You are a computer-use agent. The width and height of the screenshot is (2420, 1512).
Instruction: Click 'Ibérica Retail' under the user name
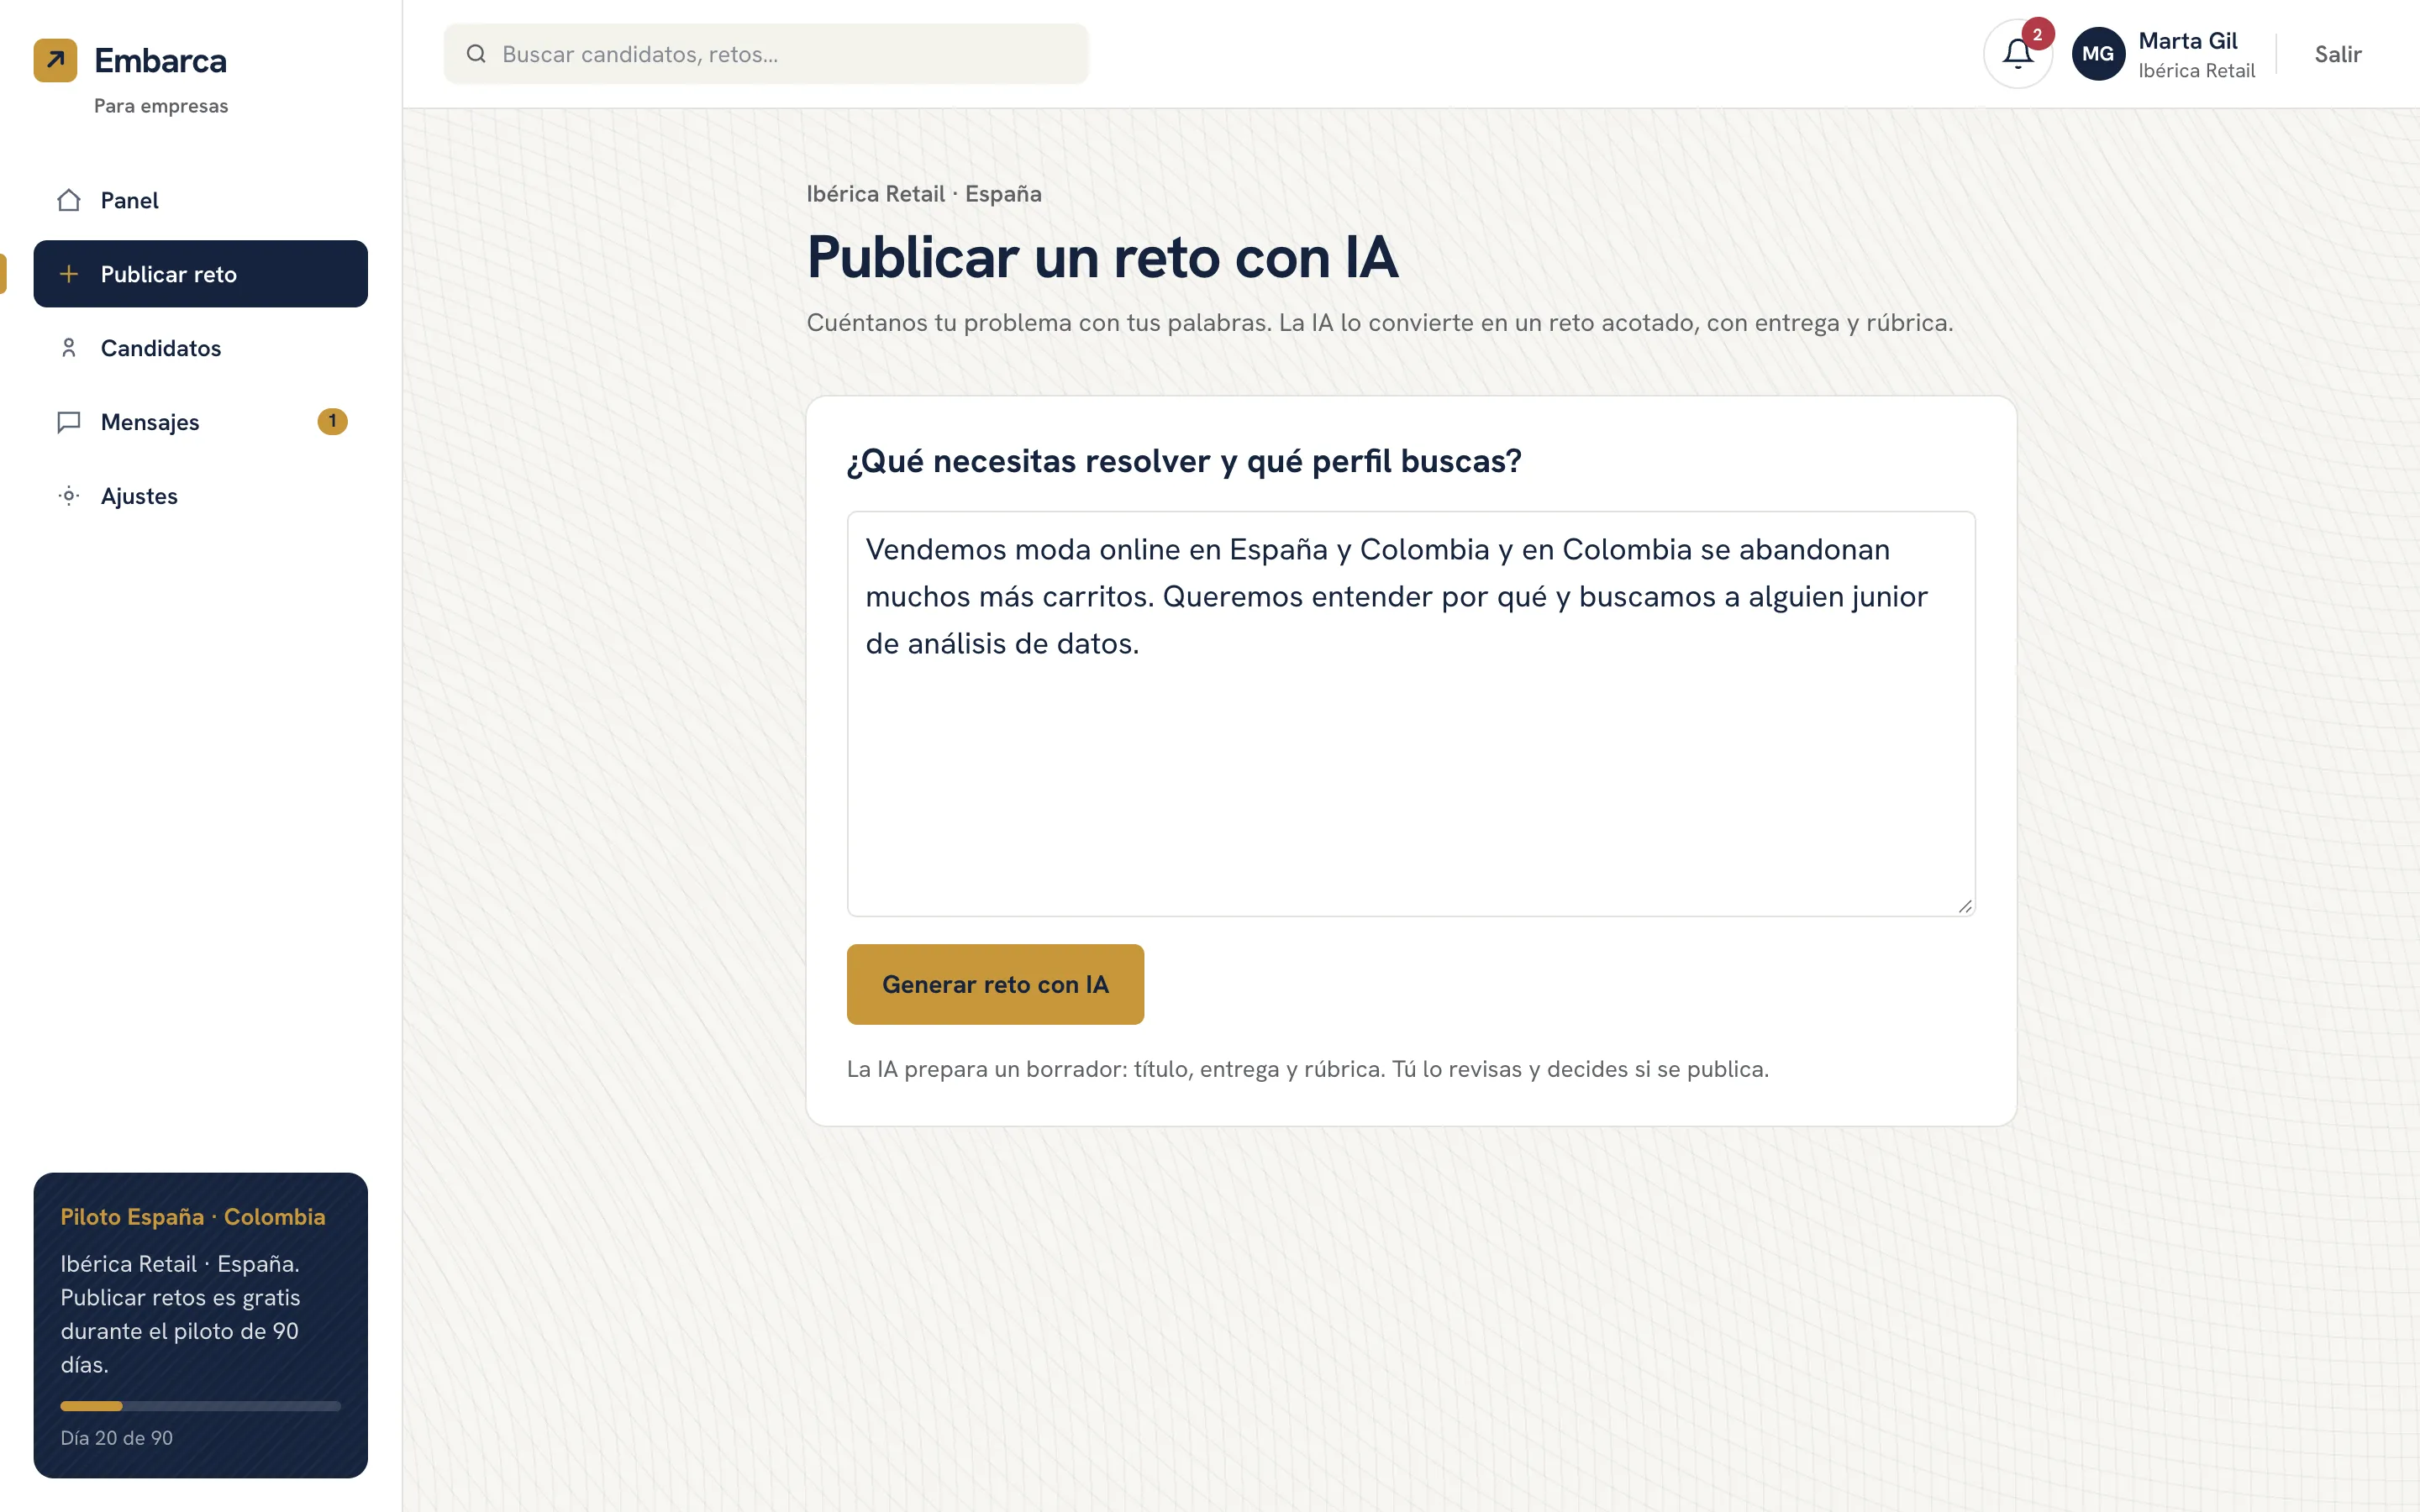[x=2196, y=71]
